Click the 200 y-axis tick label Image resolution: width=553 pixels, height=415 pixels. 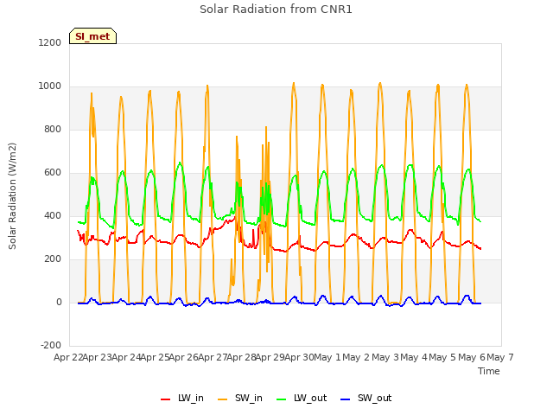[x=53, y=259]
